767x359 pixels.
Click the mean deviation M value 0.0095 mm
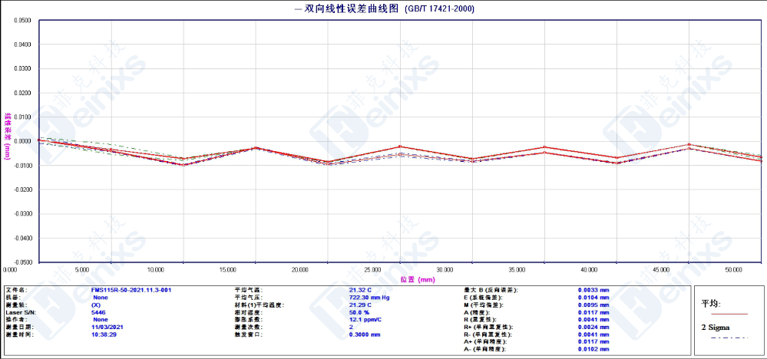[x=593, y=305]
